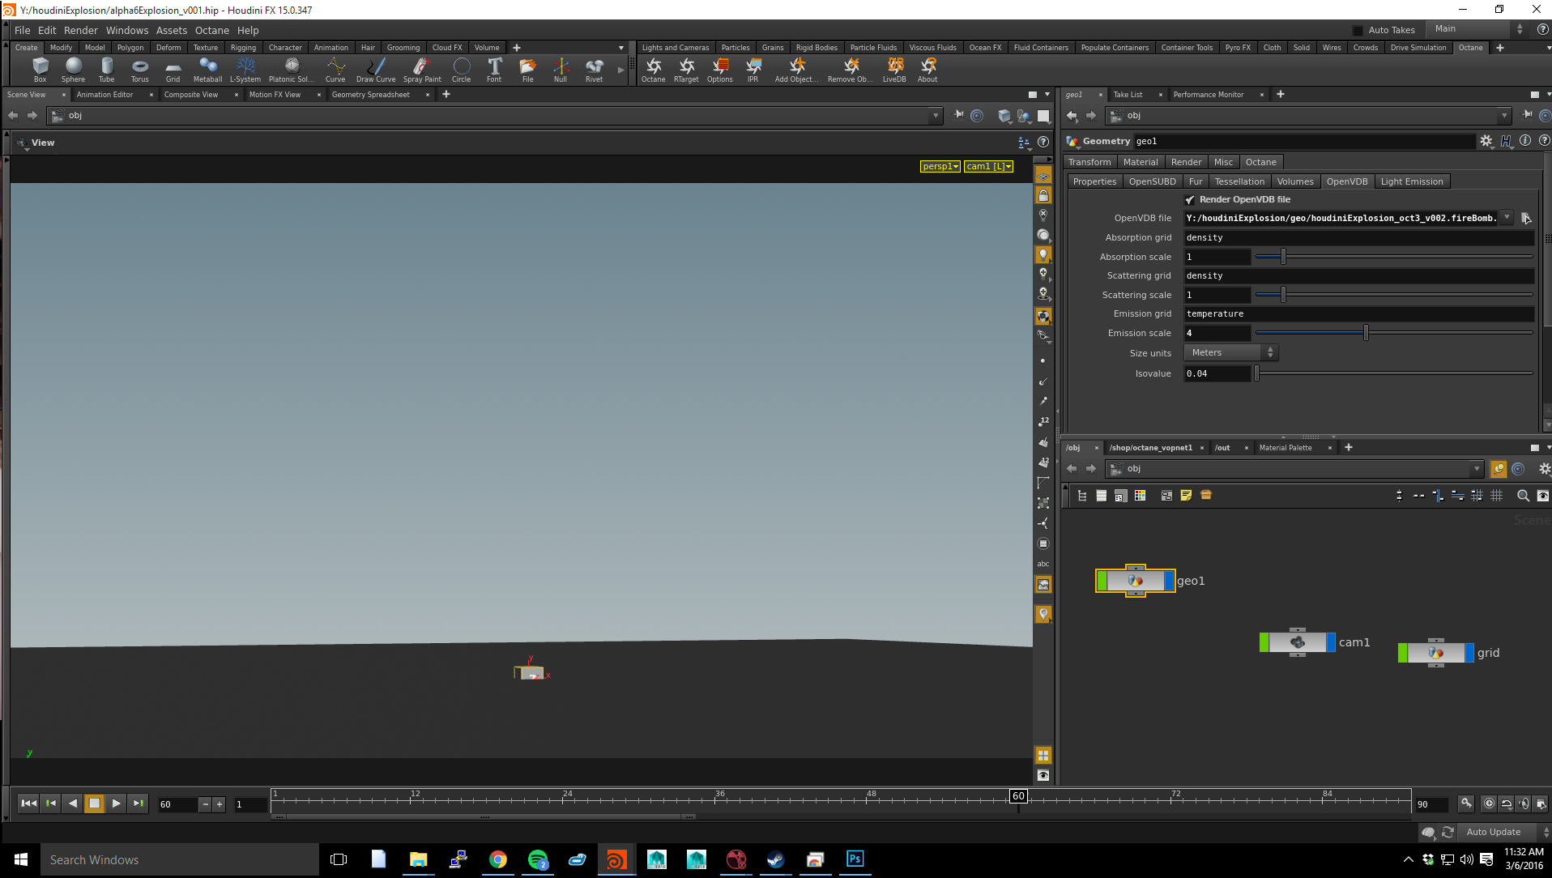Click the parameter pane gear settings icon

click(1486, 141)
